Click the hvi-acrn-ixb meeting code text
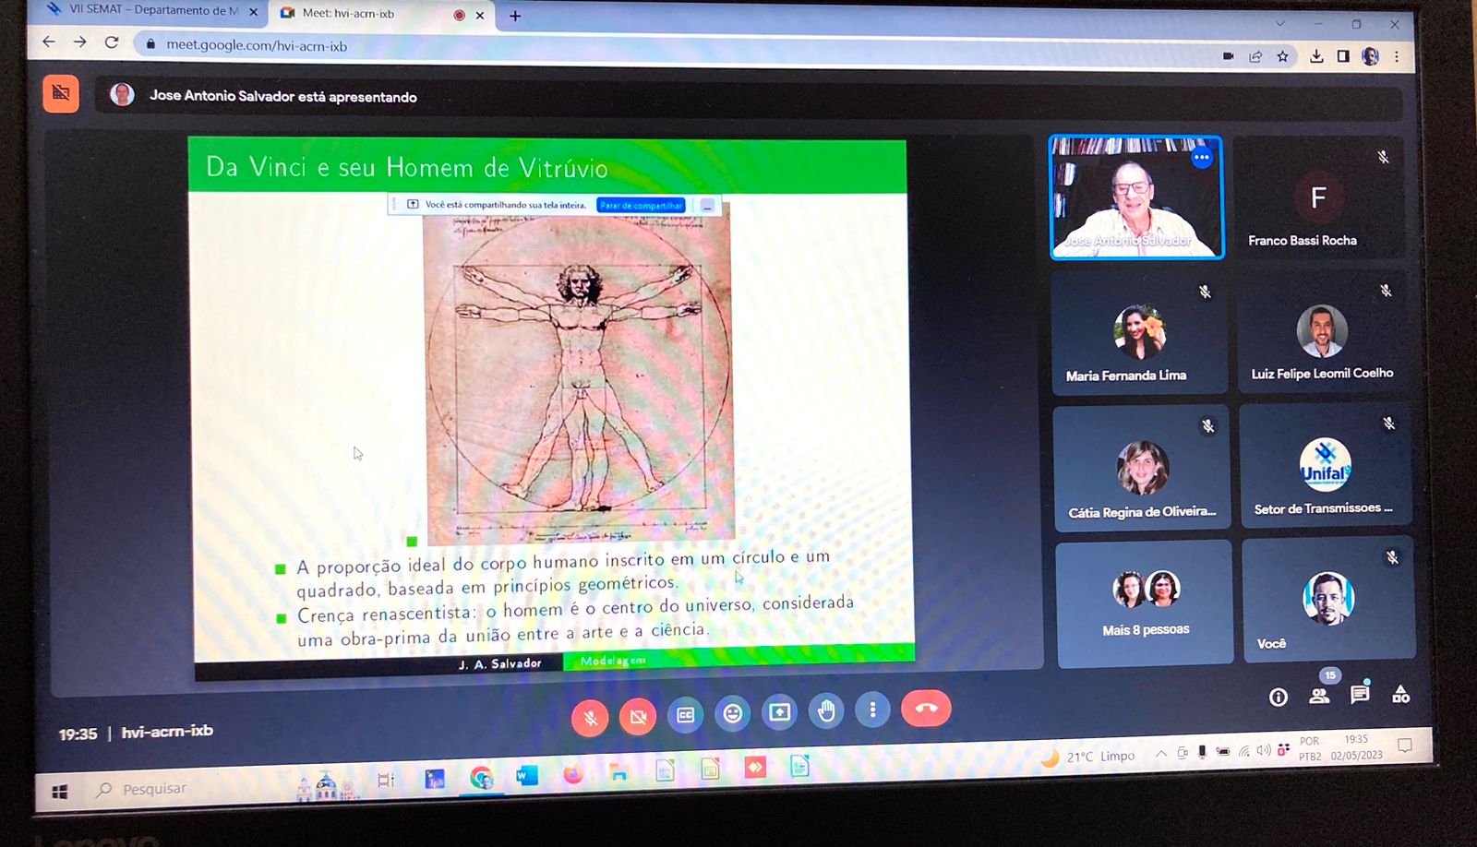The width and height of the screenshot is (1477, 847). pyautogui.click(x=167, y=731)
